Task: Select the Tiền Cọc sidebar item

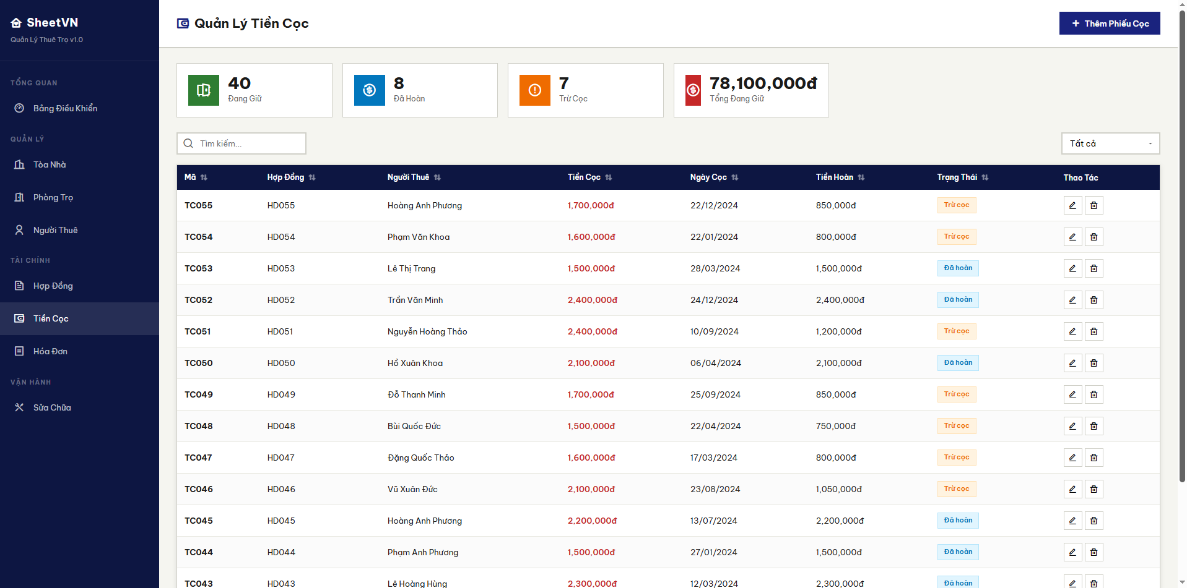Action: coord(79,318)
